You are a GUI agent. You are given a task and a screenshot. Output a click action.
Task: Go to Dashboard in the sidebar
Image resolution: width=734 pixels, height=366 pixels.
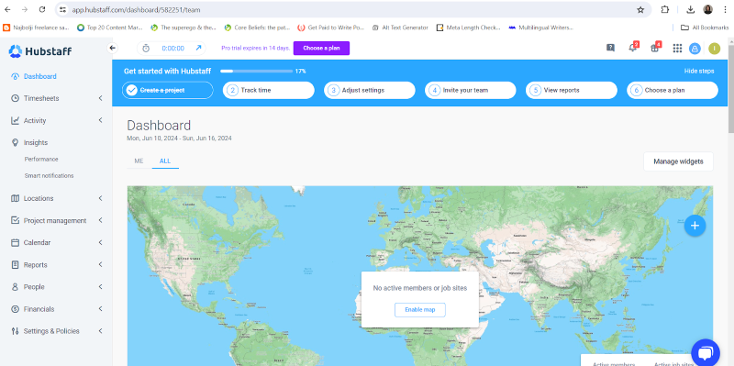coord(39,76)
